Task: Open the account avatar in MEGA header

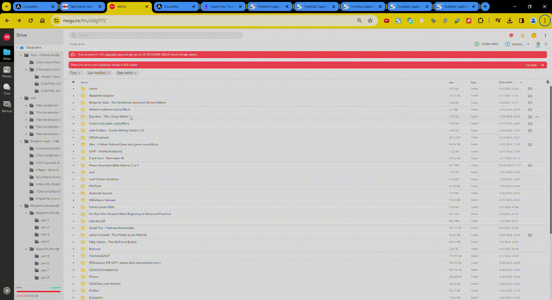Action: (x=533, y=35)
